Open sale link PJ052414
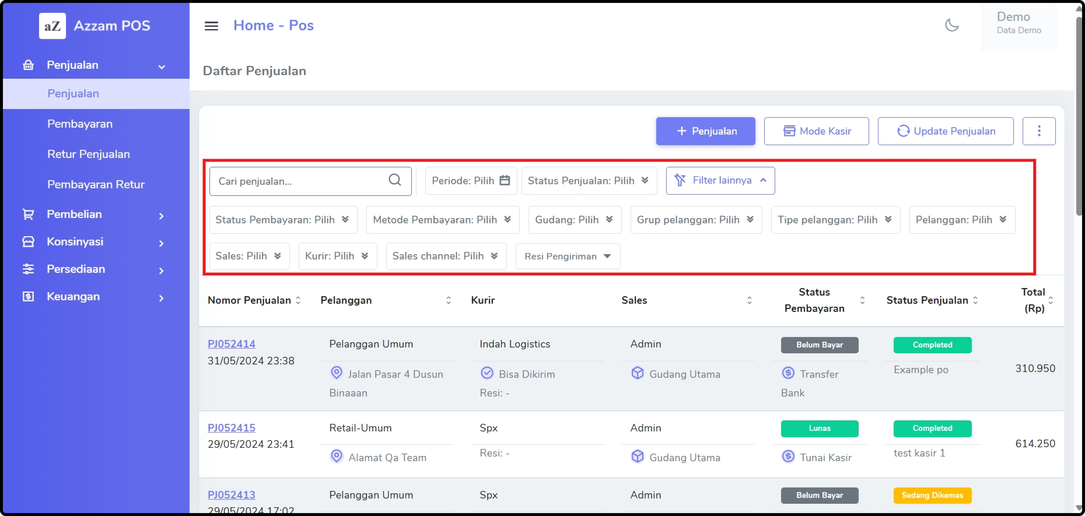 tap(231, 344)
